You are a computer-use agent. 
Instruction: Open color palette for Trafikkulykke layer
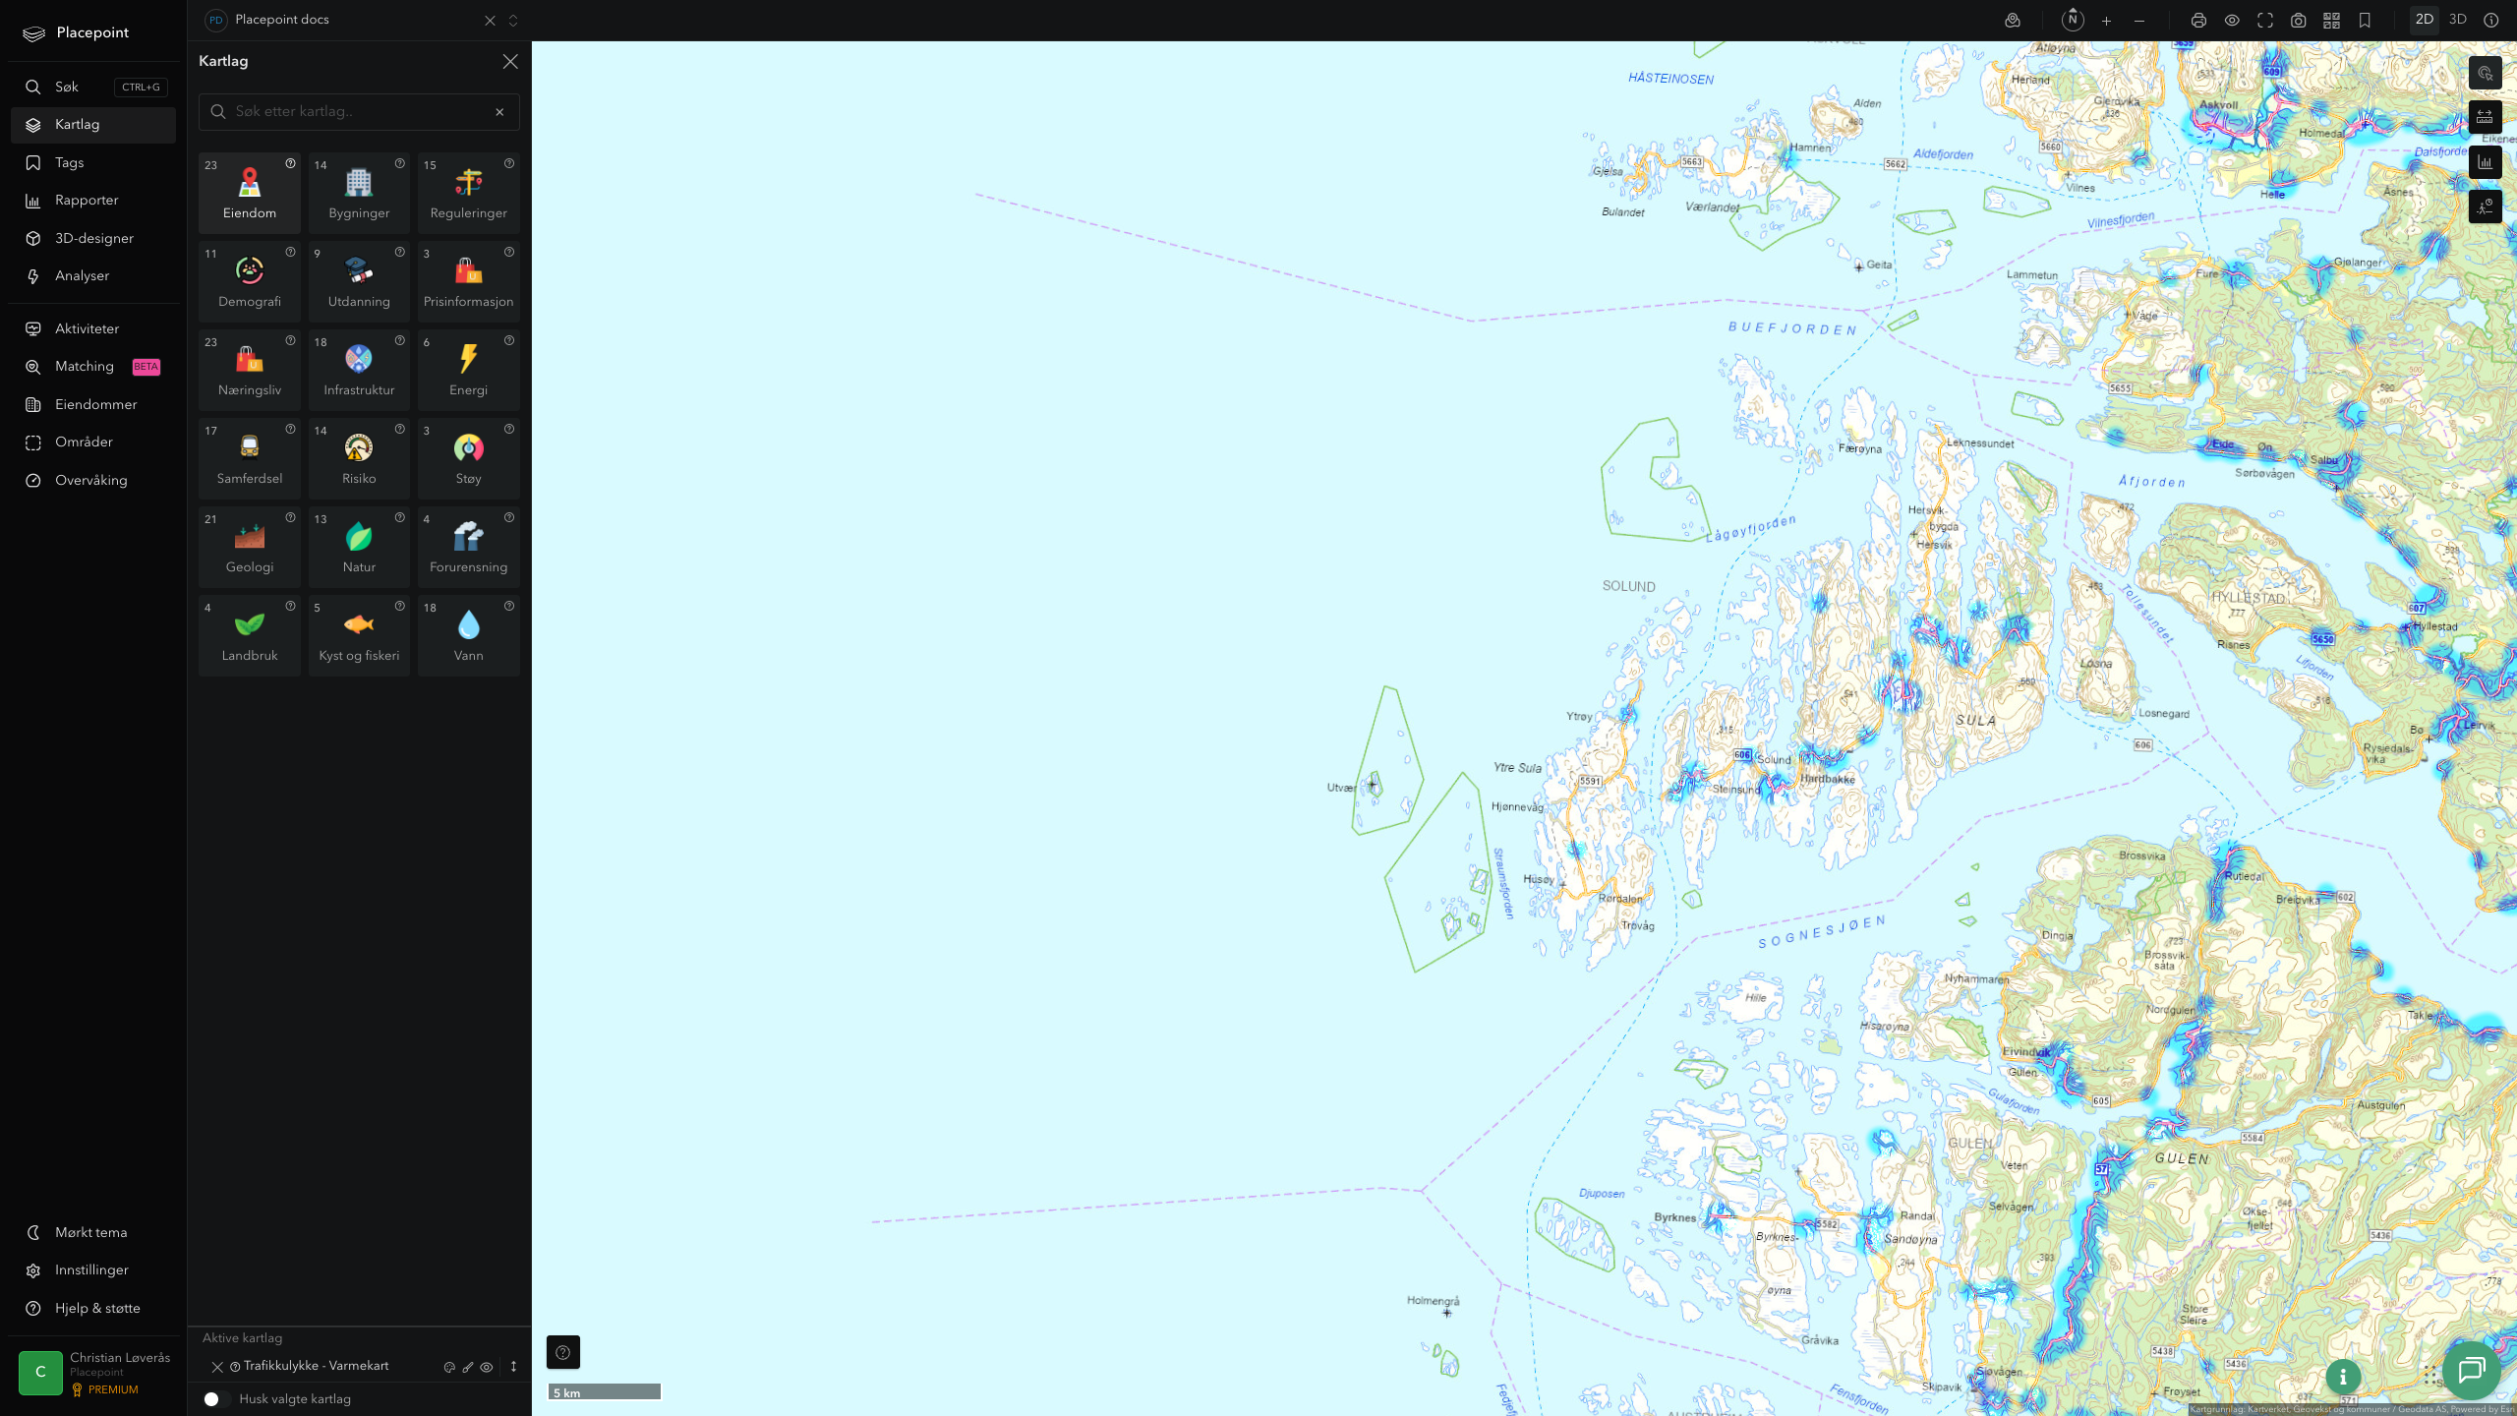click(449, 1367)
